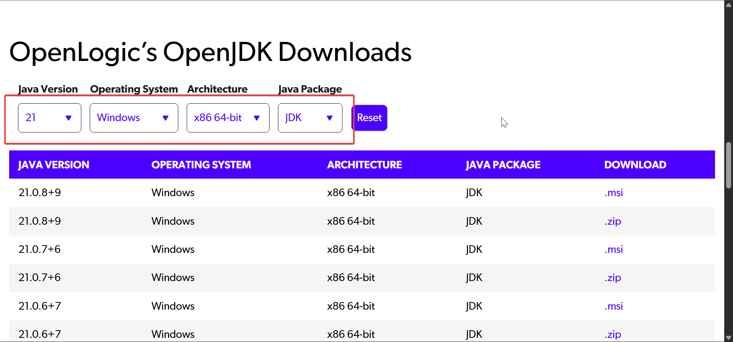Click the Java Package column header

click(x=503, y=165)
